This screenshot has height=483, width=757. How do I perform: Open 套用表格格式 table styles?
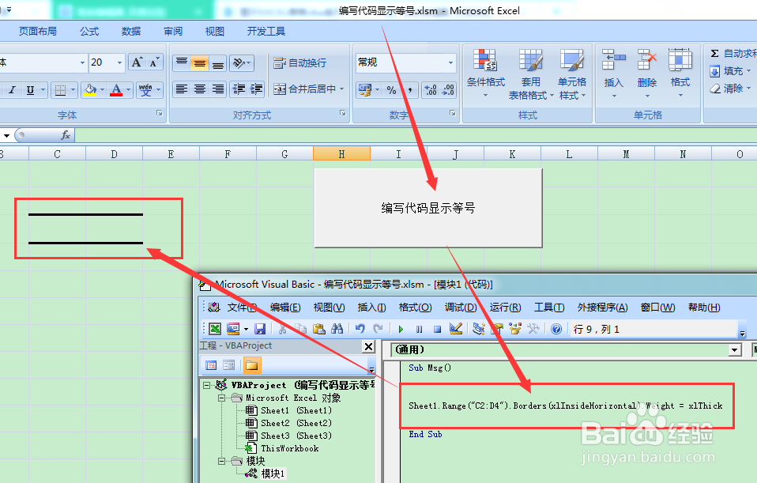tap(530, 74)
